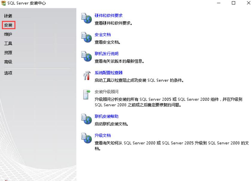Go to the 资源 section
Viewport: 252px width, 181px height.
click(8, 53)
